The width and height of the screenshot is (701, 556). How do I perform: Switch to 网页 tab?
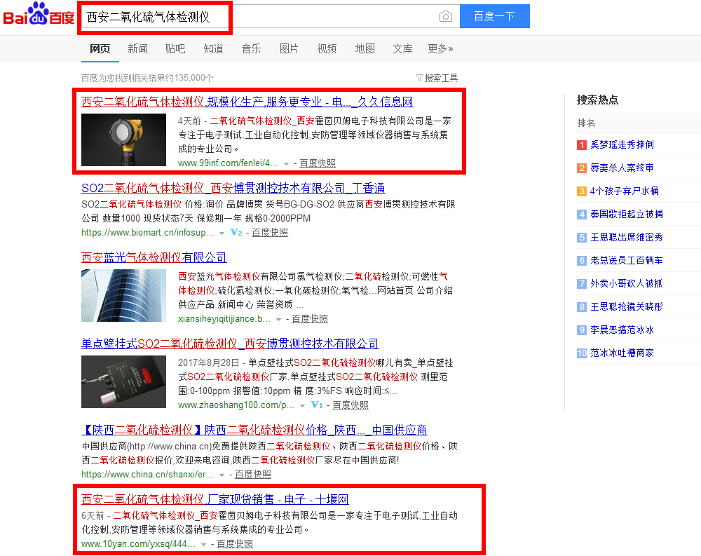coord(100,48)
